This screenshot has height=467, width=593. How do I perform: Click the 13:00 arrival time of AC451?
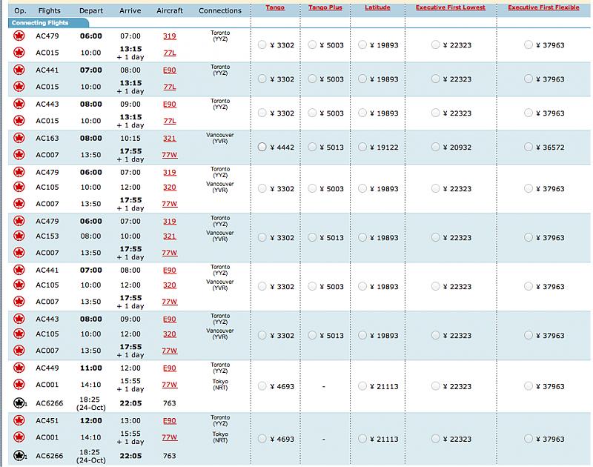(130, 420)
